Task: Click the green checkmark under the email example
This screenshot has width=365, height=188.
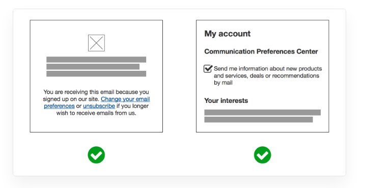Action: pos(96,155)
